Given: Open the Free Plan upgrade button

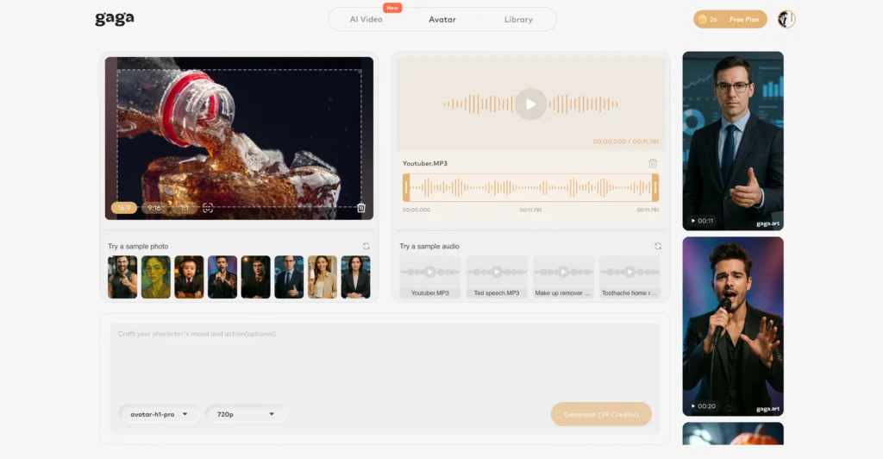Looking at the screenshot, I should pyautogui.click(x=744, y=19).
